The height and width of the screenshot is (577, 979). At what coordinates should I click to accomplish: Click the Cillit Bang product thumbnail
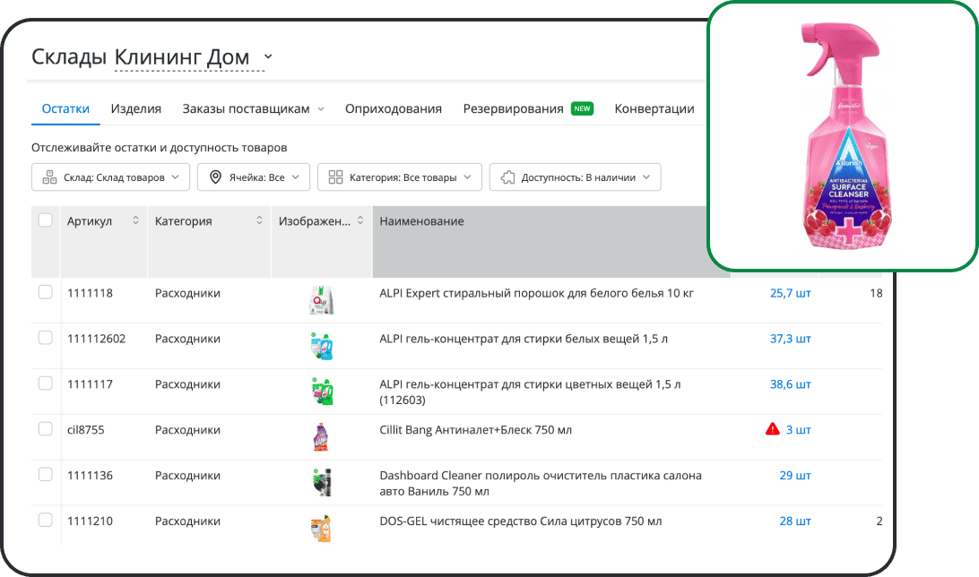click(321, 436)
